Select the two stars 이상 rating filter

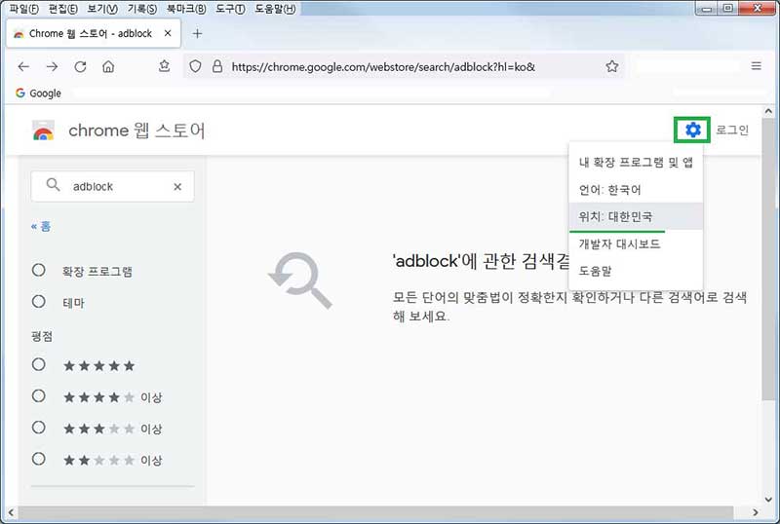click(x=39, y=459)
